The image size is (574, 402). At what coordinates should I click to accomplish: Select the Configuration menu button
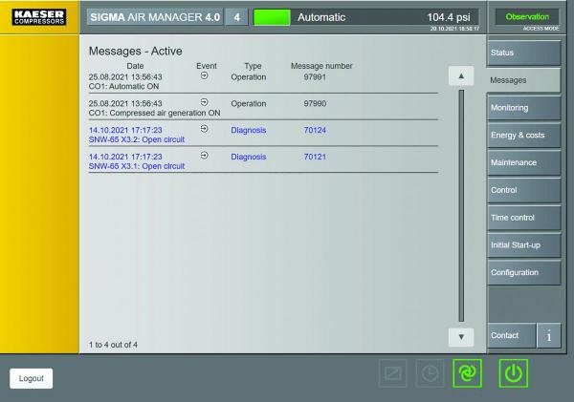524,273
